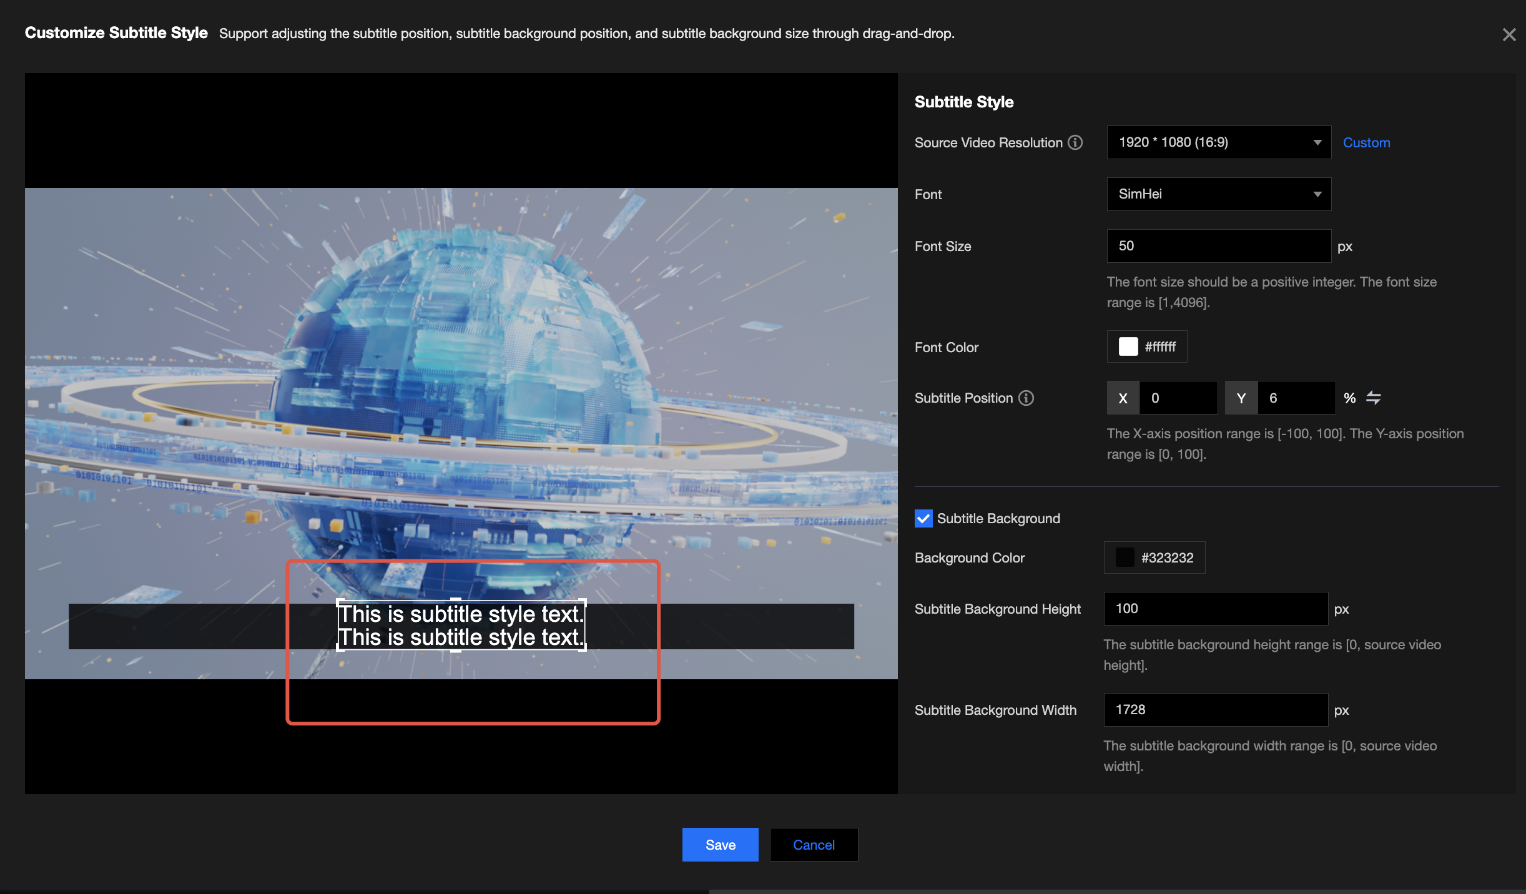Click the info icon beside Source Video Resolution
This screenshot has width=1526, height=894.
(x=1075, y=142)
